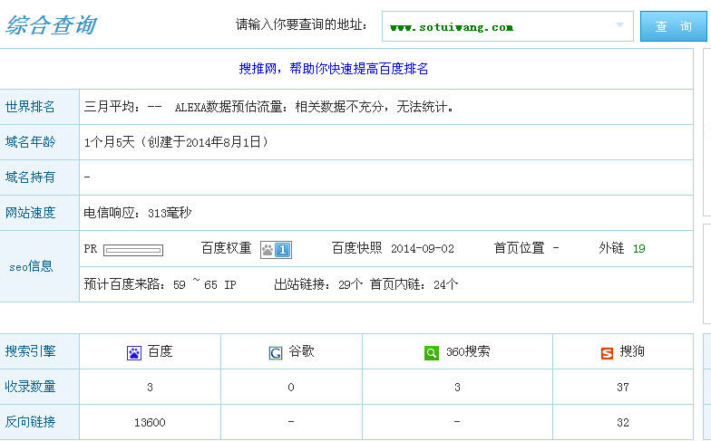The image size is (711, 441).
Task: Click the PR rank progress bar
Action: pos(133,250)
